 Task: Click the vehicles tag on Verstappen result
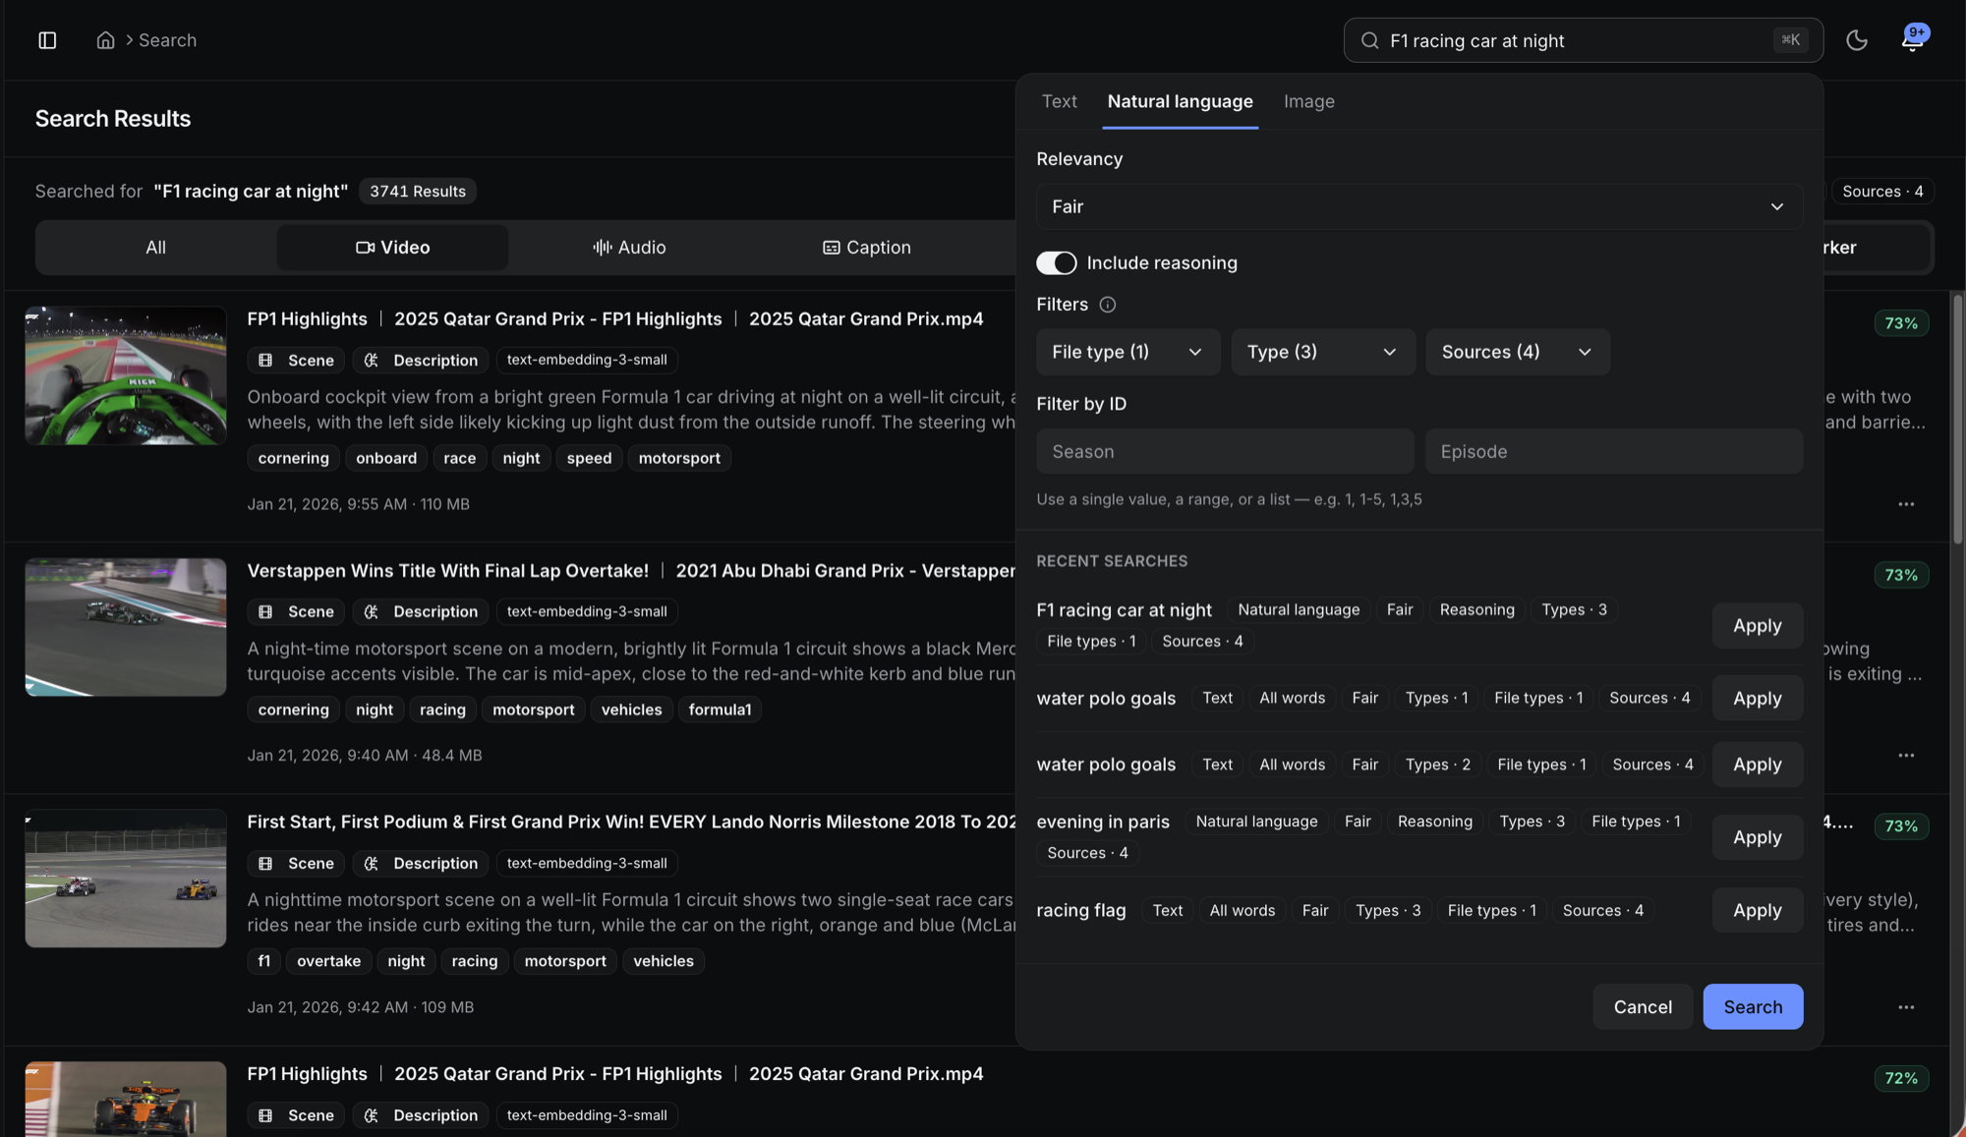coord(631,710)
